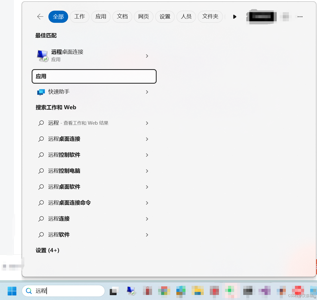Image resolution: width=317 pixels, height=300 pixels.
Task: Switch to the 人员 filter tab
Action: click(186, 17)
